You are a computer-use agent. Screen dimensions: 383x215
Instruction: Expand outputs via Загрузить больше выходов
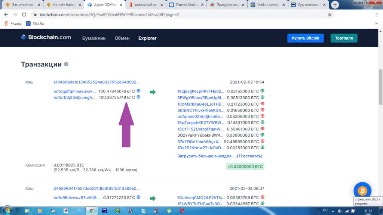click(x=220, y=156)
